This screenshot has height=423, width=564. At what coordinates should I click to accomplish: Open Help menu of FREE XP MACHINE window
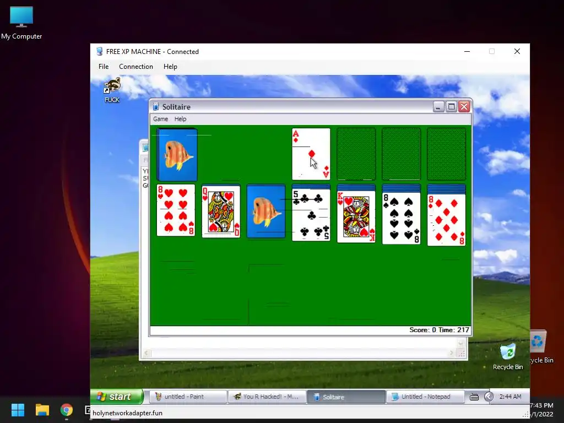click(x=170, y=67)
